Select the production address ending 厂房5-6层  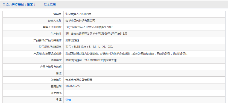[x=97, y=34]
